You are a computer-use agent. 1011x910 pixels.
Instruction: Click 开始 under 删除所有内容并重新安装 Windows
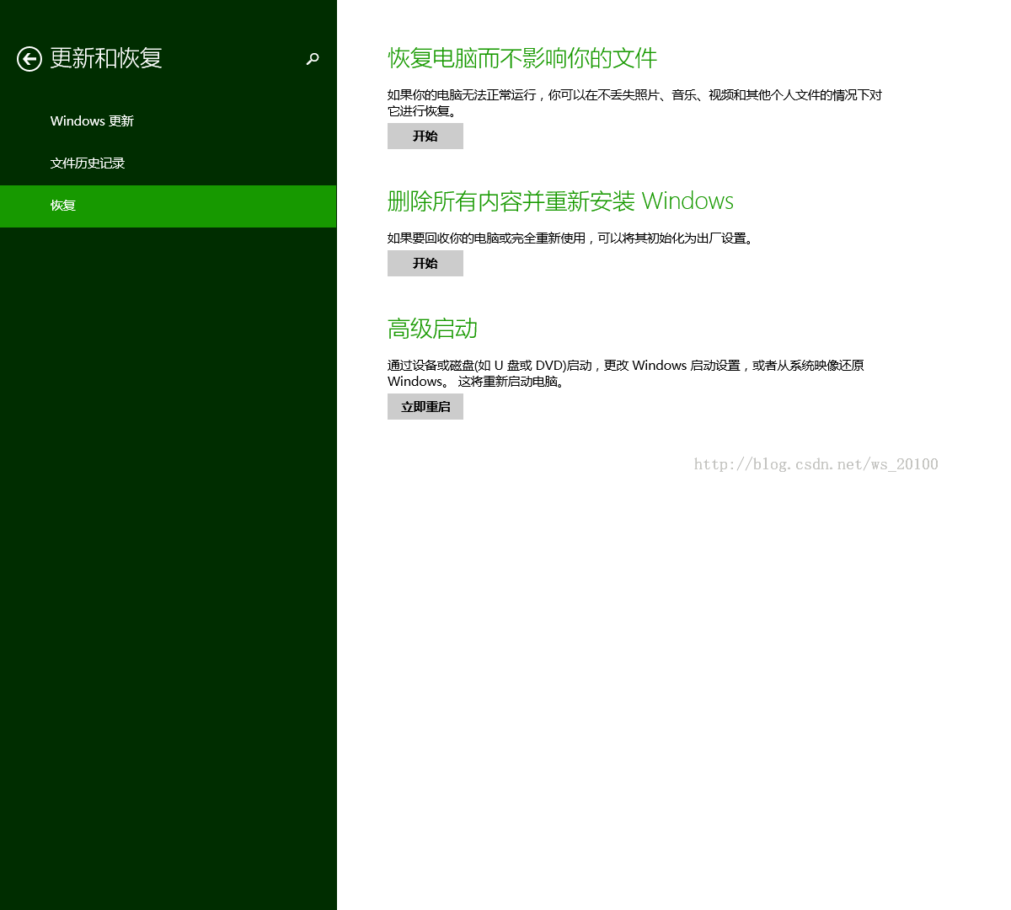click(x=425, y=264)
